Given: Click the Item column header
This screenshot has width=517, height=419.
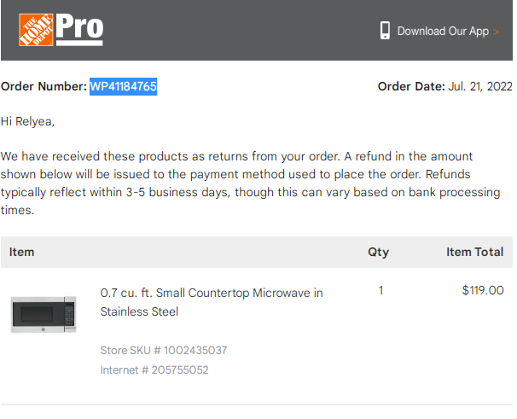Looking at the screenshot, I should pyautogui.click(x=22, y=252).
